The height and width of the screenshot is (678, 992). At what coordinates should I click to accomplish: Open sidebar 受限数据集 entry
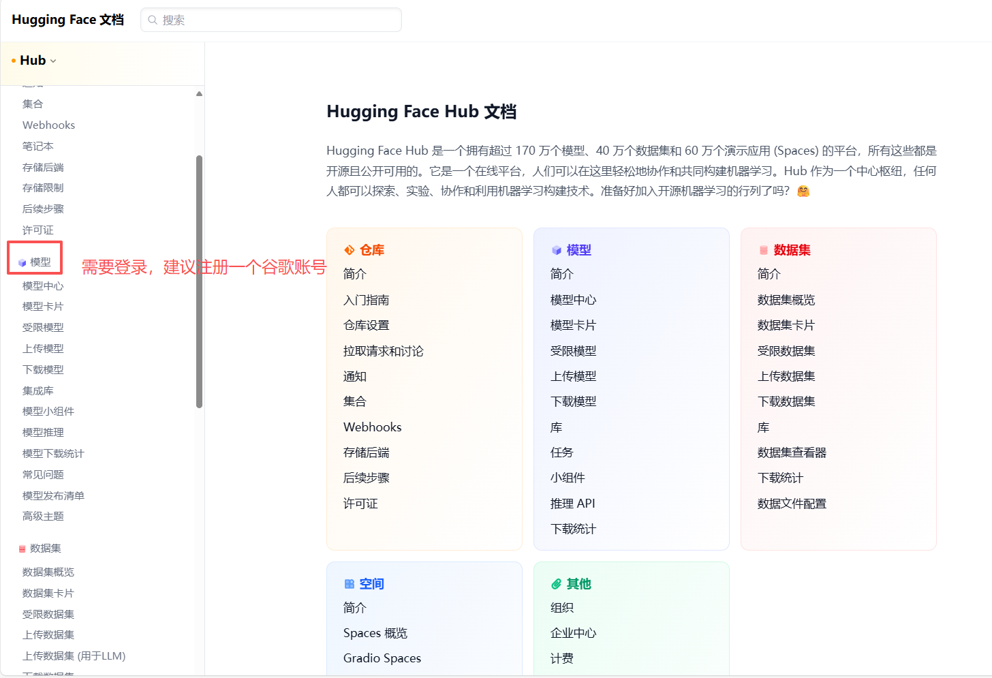(x=48, y=615)
